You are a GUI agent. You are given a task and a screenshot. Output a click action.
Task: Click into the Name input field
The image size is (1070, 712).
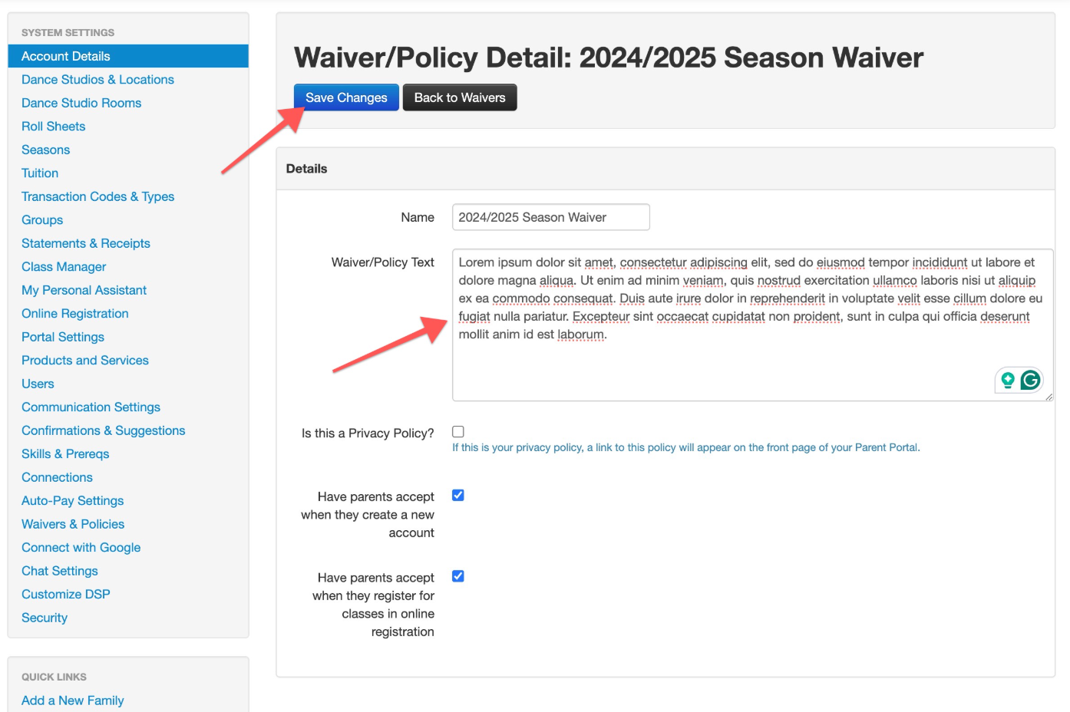coord(551,217)
